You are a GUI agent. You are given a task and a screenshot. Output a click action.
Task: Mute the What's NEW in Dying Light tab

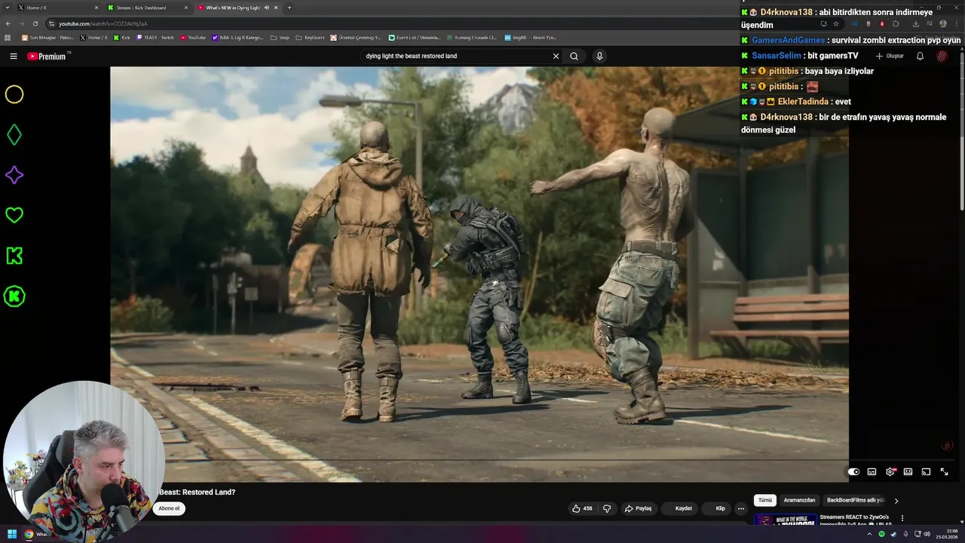click(x=266, y=8)
